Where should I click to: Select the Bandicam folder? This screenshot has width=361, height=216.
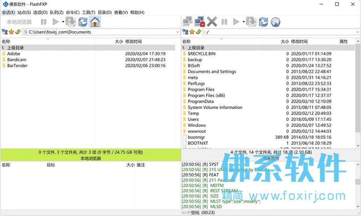point(88,60)
